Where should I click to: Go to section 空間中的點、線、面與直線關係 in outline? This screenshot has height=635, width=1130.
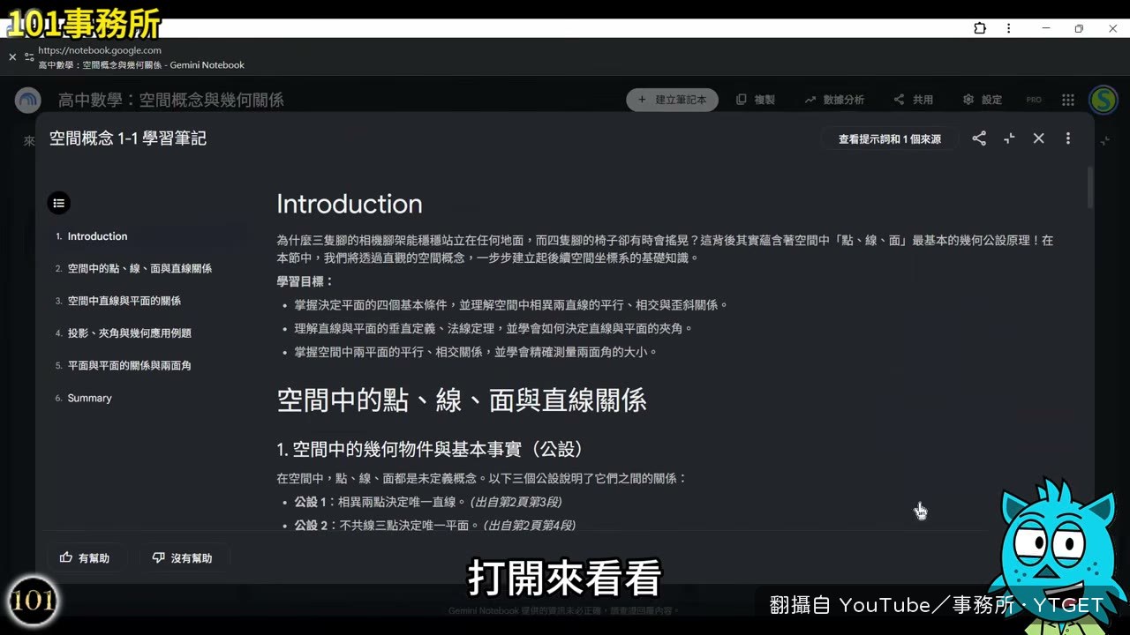click(x=139, y=268)
